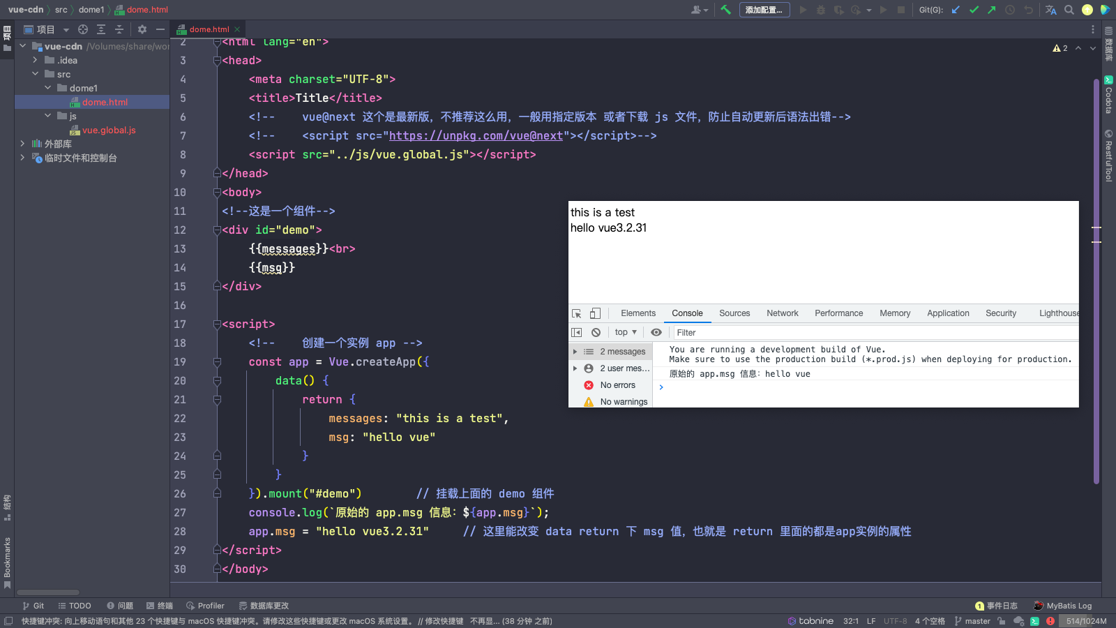Open the top frame context dropdown in Console

pos(624,332)
